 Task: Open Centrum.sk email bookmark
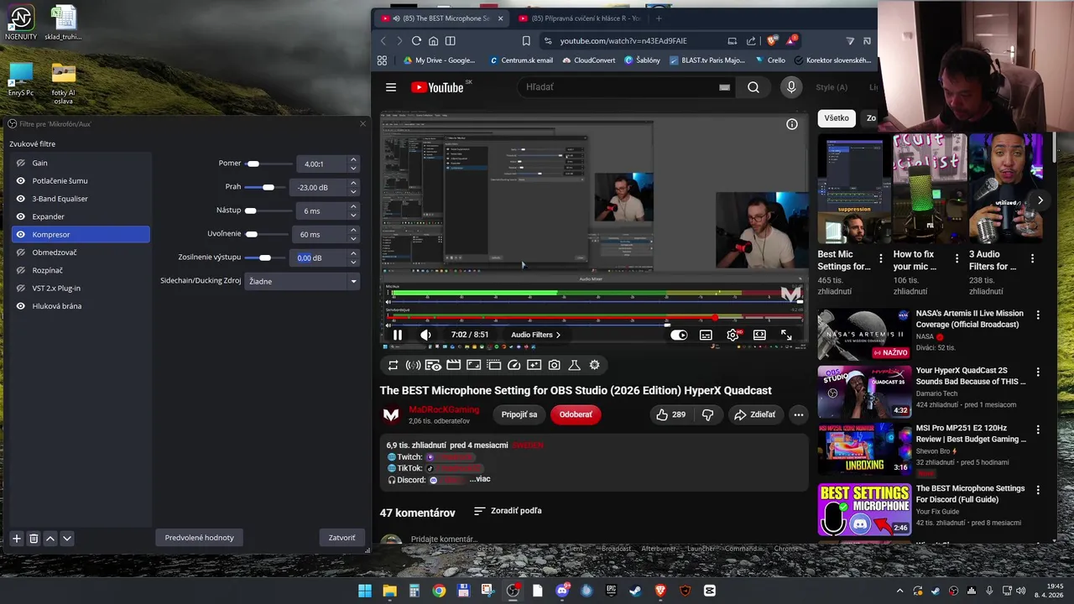point(521,60)
